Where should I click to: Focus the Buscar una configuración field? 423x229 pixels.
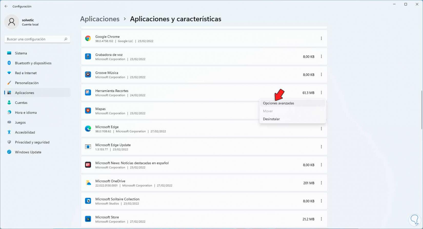[x=37, y=39]
